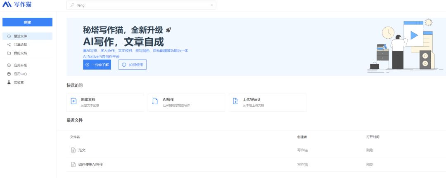Click the clock icon next to 最近文件
This screenshot has width=446, height=178.
[x=9, y=36]
